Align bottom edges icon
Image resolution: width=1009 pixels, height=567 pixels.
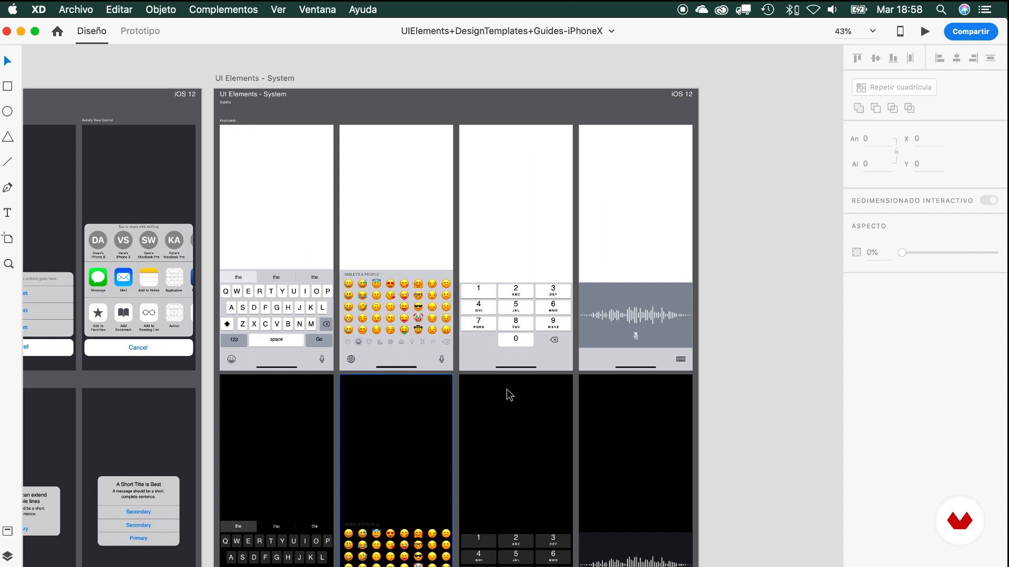click(893, 58)
